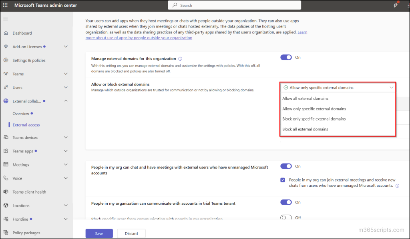
Task: Enable the Block specific users toggle
Action: 286,217
